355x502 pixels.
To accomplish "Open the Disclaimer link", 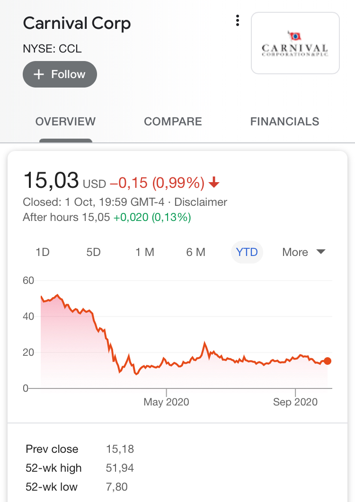I will (x=201, y=202).
